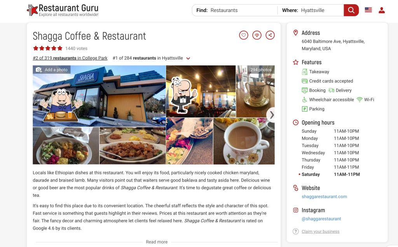Show next photos with right arrow
Image resolution: width=398 pixels, height=247 pixels.
(x=272, y=115)
